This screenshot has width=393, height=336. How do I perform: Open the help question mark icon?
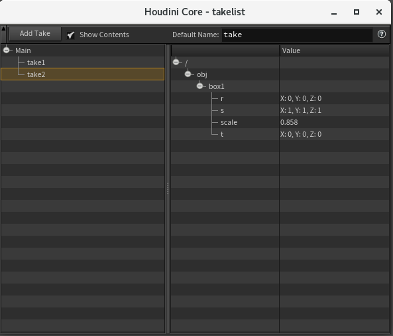(x=382, y=34)
